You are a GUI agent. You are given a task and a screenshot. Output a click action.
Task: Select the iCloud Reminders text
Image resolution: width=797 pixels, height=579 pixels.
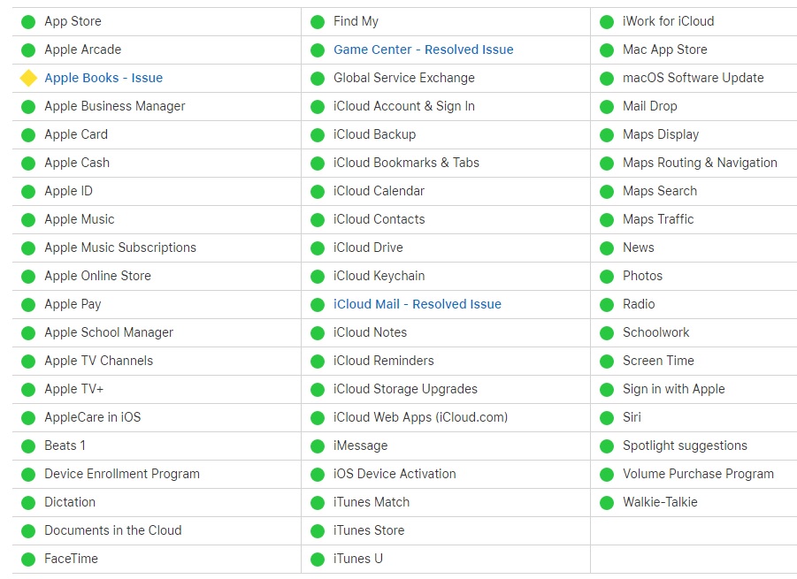coord(384,361)
